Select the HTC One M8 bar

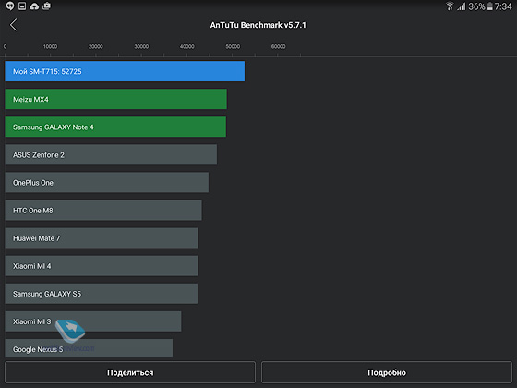pos(103,211)
